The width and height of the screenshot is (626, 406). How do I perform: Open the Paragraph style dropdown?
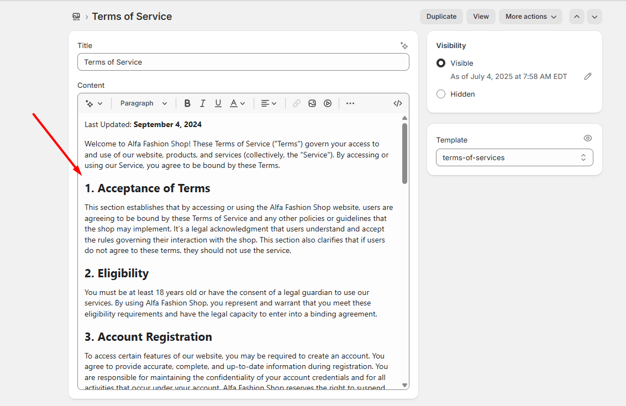pyautogui.click(x=144, y=103)
